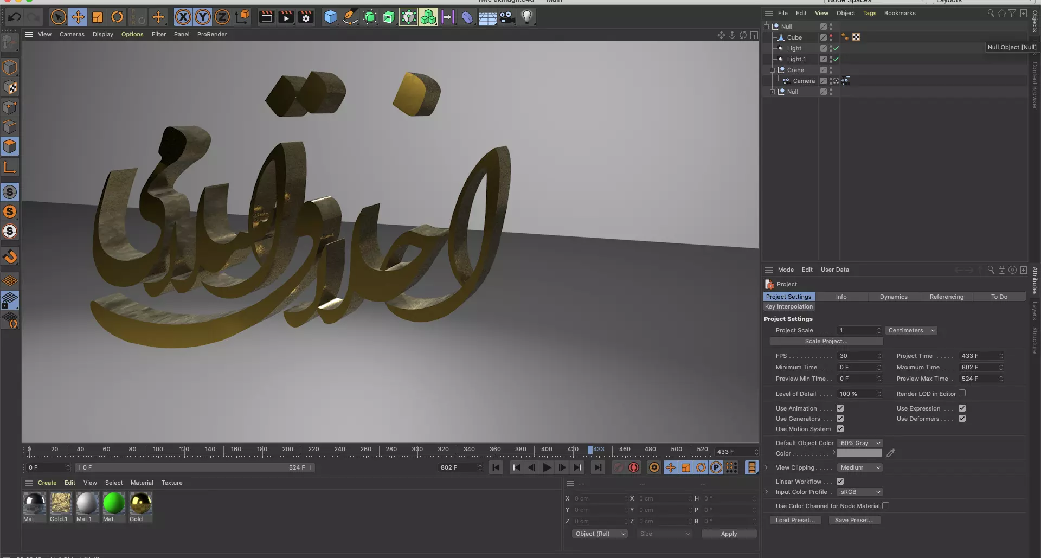This screenshot has width=1041, height=558.
Task: Select the Cube object in tree
Action: pos(794,37)
